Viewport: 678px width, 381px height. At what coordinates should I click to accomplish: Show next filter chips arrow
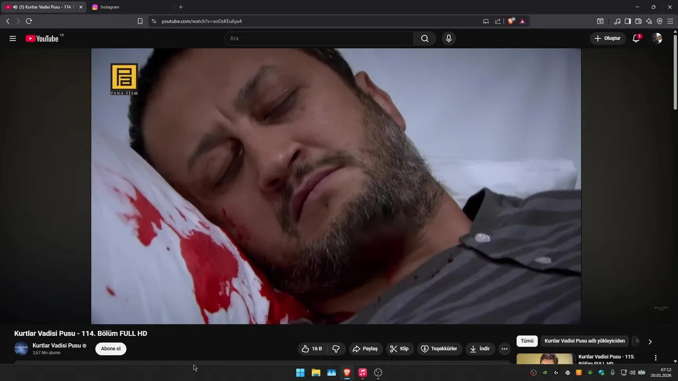[x=650, y=341]
